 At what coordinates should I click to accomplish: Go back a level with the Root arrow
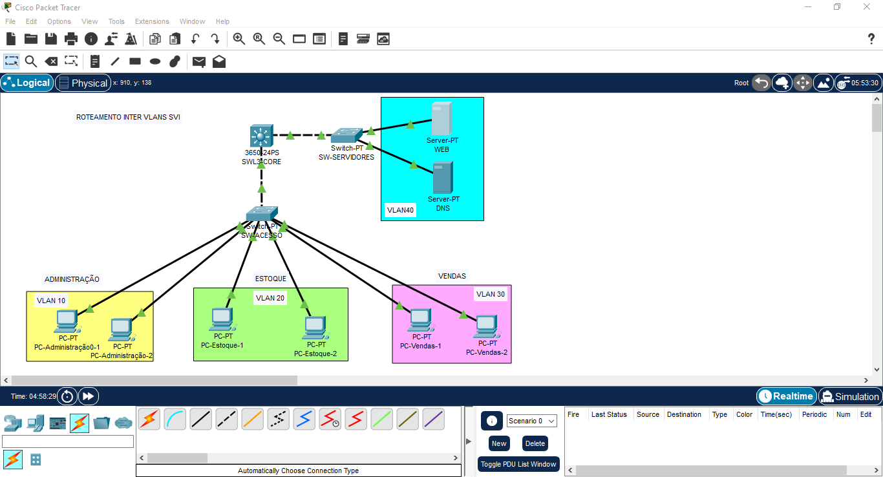pyautogui.click(x=761, y=83)
